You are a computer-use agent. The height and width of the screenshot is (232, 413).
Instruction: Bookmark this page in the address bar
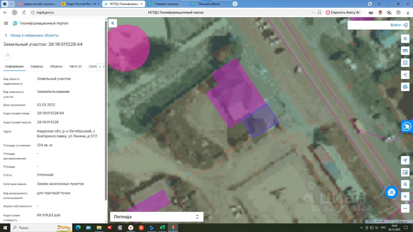[x=319, y=13]
